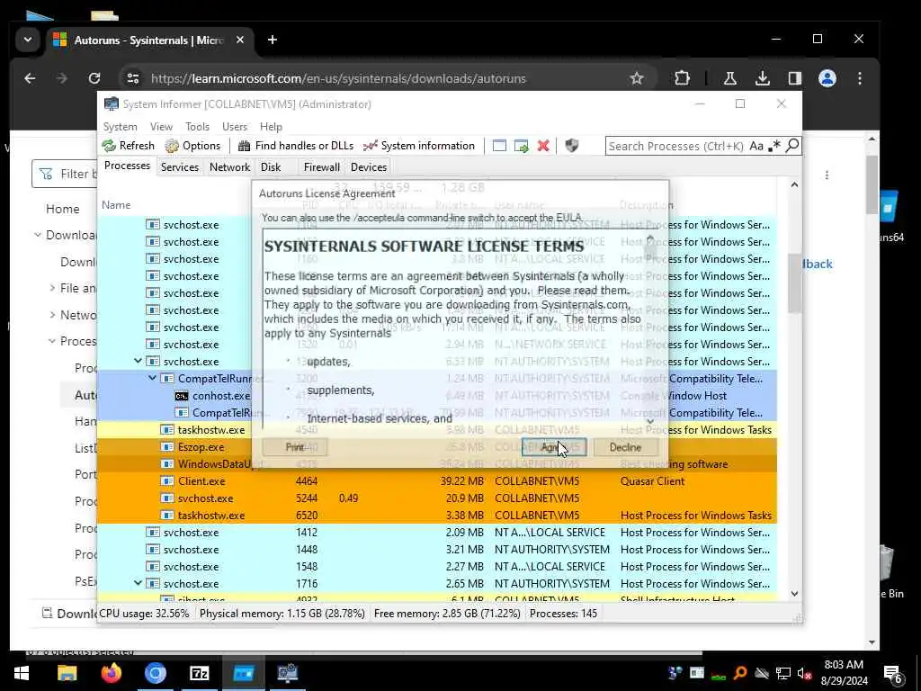Open the Users menu
This screenshot has width=921, height=691.
coord(235,127)
